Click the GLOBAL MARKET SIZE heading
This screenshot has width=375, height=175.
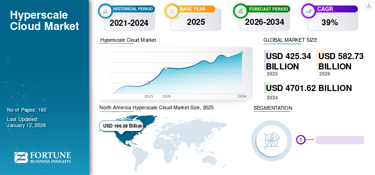tap(290, 40)
